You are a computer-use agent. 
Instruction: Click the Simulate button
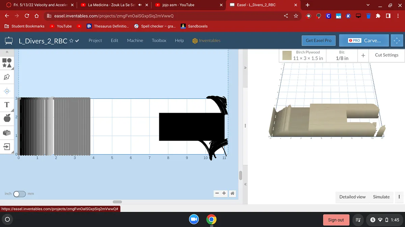coord(381,197)
